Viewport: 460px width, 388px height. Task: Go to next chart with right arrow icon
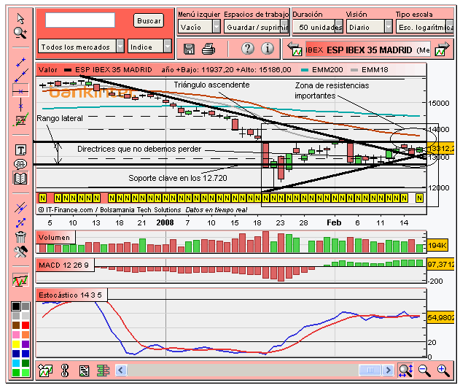[443, 49]
